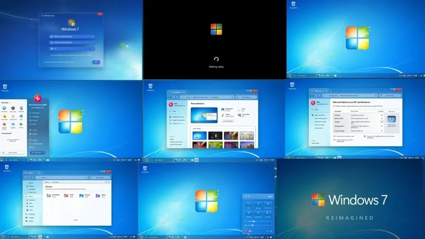The image size is (425, 239).
Task: Click Change mouse pointers in Personalization sidebar
Action: pyautogui.click(x=177, y=120)
